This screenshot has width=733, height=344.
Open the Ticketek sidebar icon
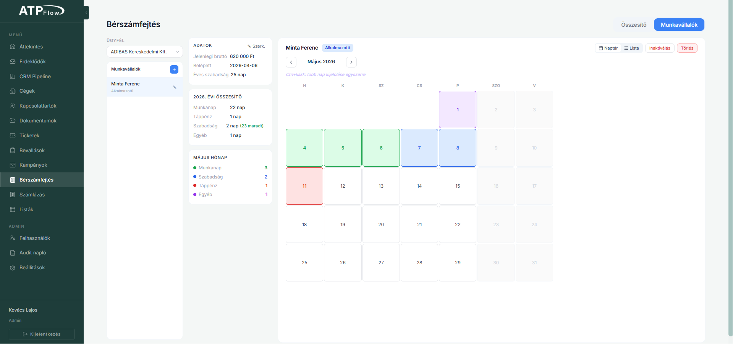coord(13,136)
